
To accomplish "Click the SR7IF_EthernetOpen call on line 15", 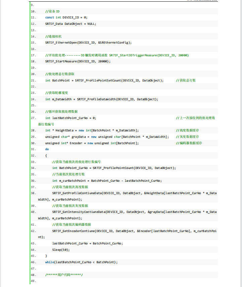I will click(88, 43).
